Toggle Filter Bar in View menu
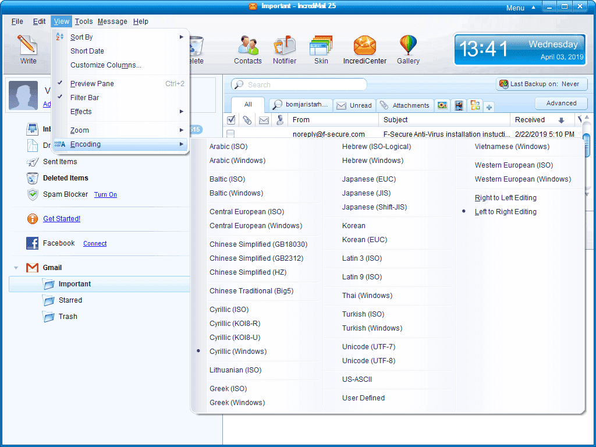This screenshot has height=447, width=596. tap(121, 98)
